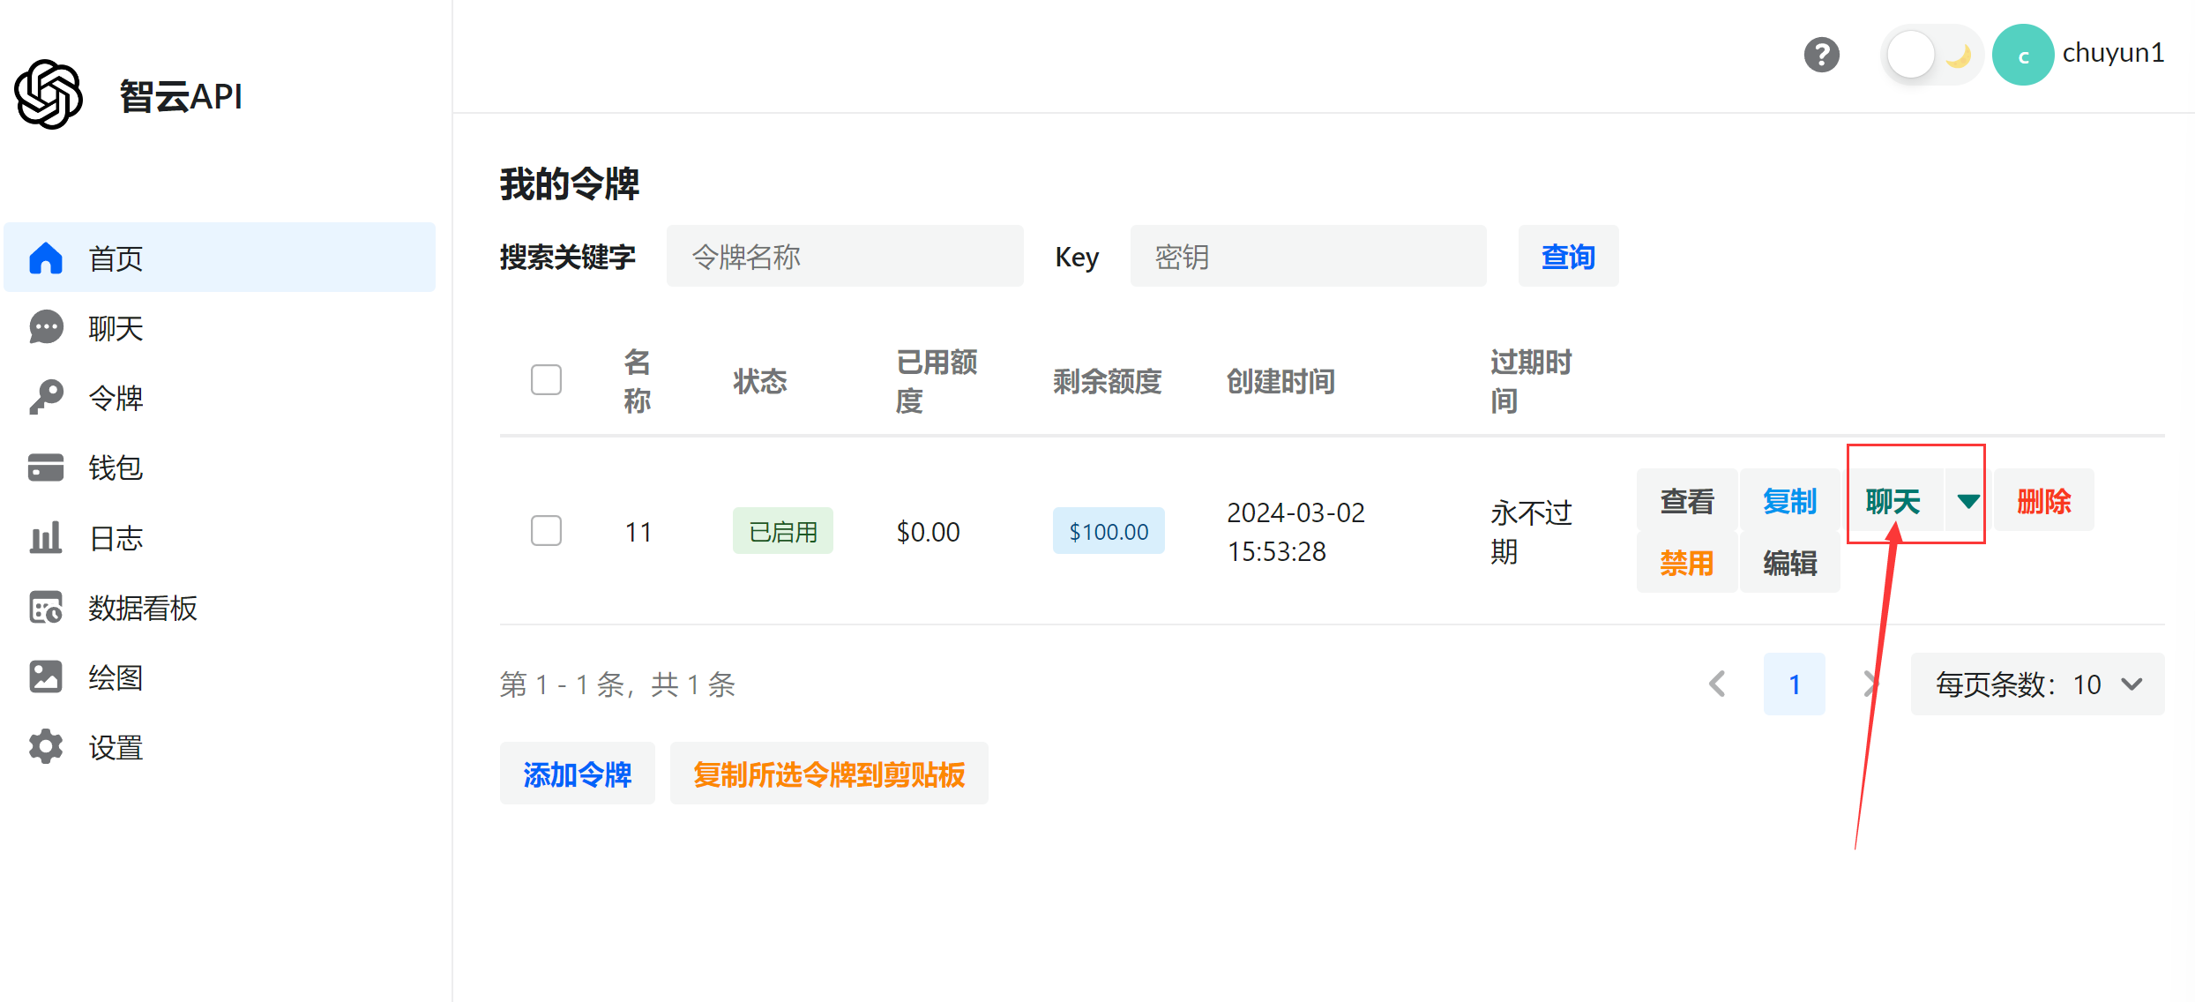Open the 每页条数 page size dropdown

point(2037,684)
